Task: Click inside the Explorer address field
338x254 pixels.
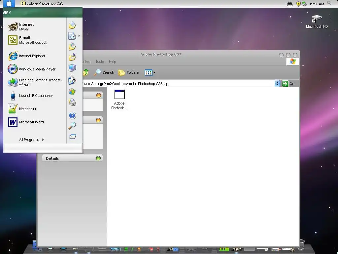Action: pos(179,84)
